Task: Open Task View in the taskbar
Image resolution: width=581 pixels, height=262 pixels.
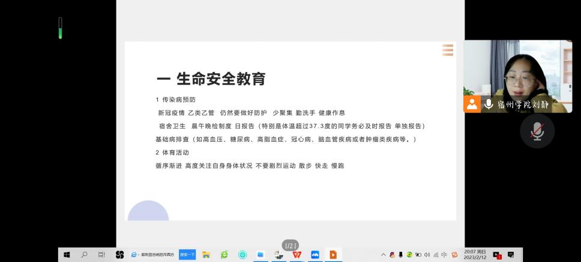Action: coord(101,255)
